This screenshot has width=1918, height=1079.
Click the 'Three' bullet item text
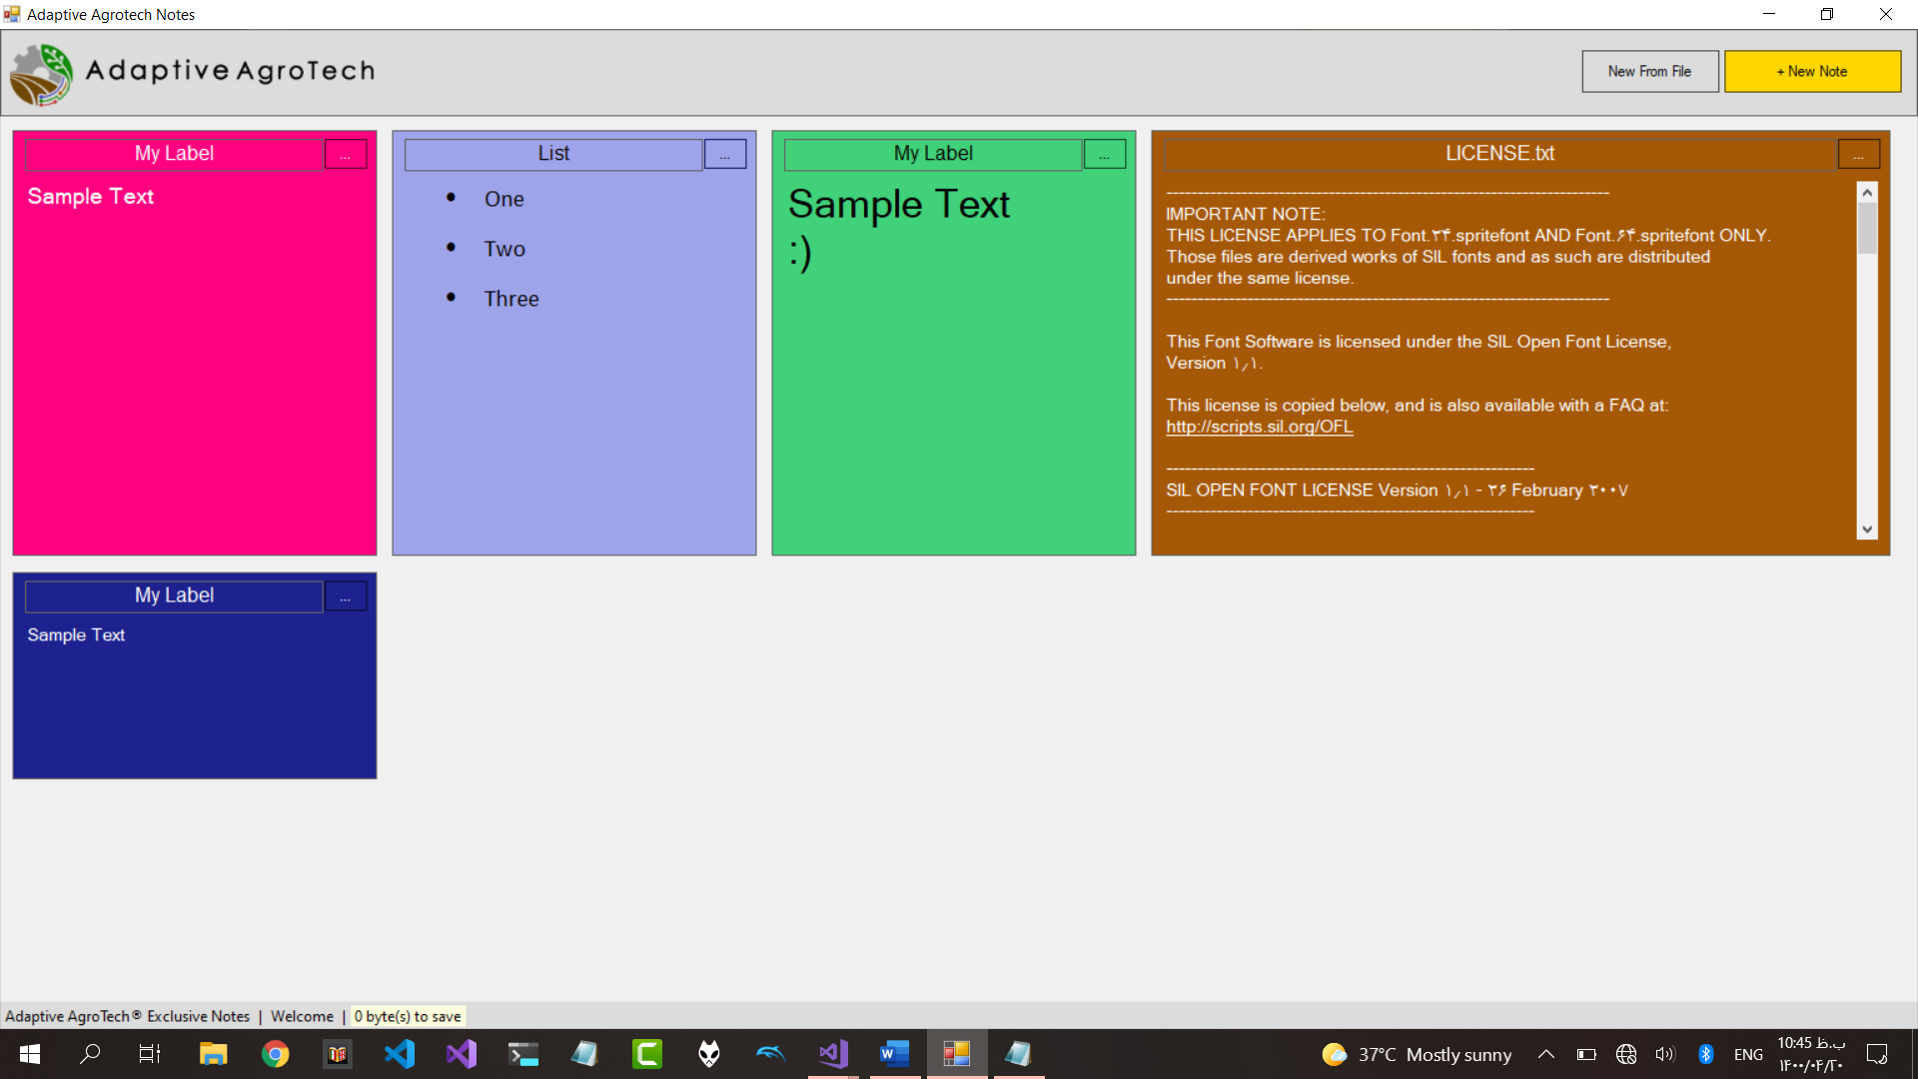coord(510,299)
